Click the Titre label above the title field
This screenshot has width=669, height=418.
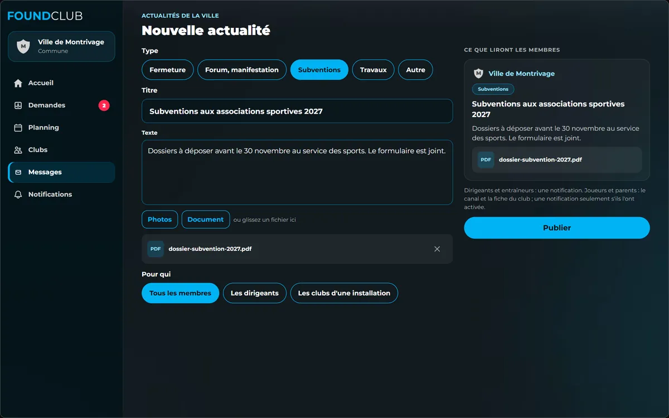pyautogui.click(x=149, y=90)
